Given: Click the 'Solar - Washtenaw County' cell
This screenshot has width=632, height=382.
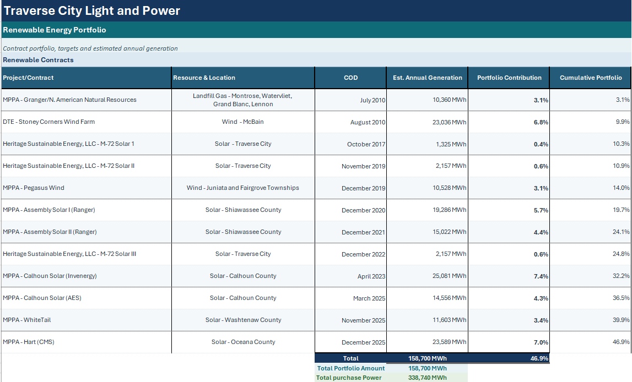Looking at the screenshot, I should coord(243,320).
